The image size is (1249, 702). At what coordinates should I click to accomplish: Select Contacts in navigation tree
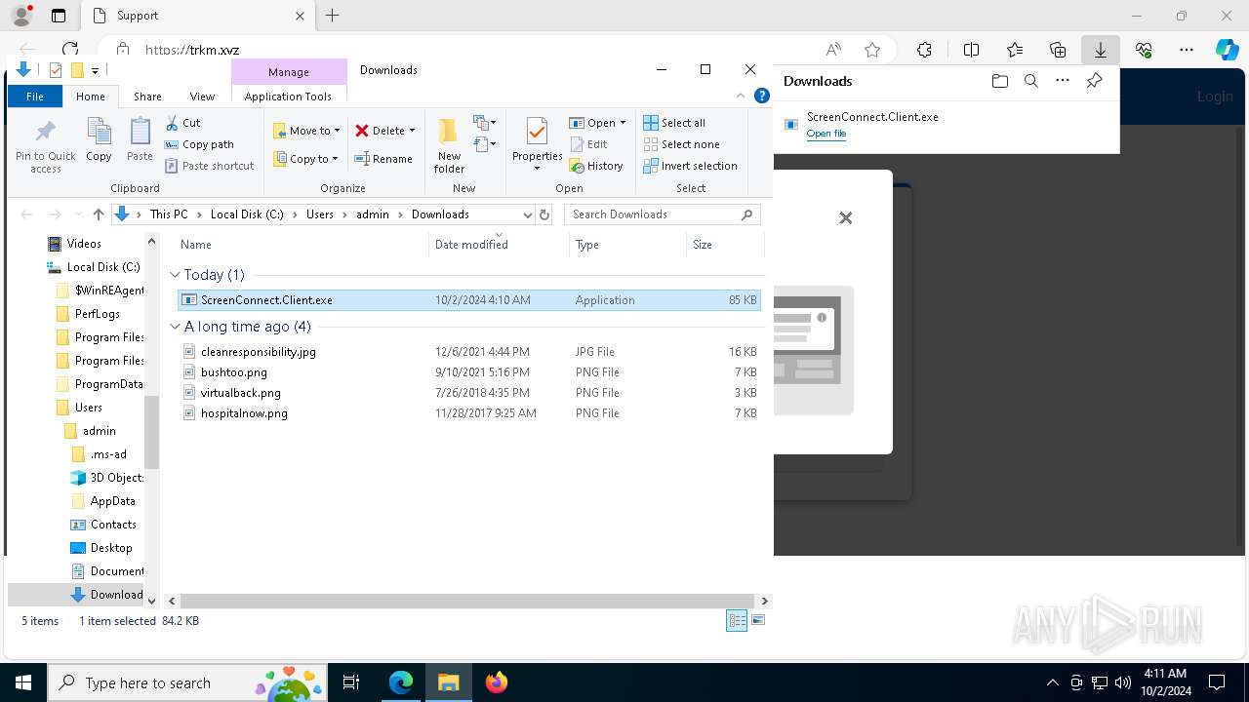112,525
